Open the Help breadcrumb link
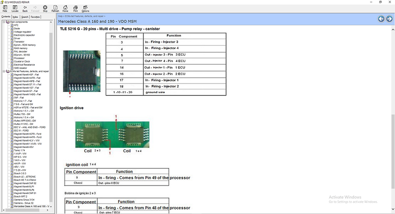Viewport: 395px width, 214px height. click(x=60, y=16)
